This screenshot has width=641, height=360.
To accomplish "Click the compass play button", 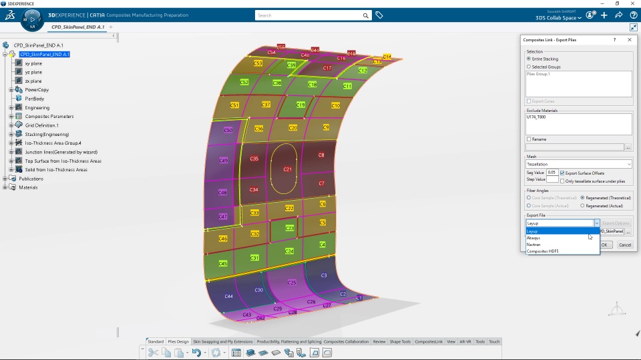I will click(x=32, y=19).
